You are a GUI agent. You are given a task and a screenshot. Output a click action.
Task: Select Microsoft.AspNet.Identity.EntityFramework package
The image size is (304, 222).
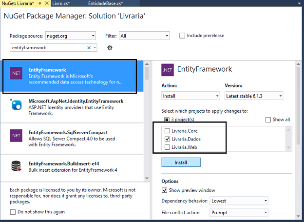[x=72, y=107]
